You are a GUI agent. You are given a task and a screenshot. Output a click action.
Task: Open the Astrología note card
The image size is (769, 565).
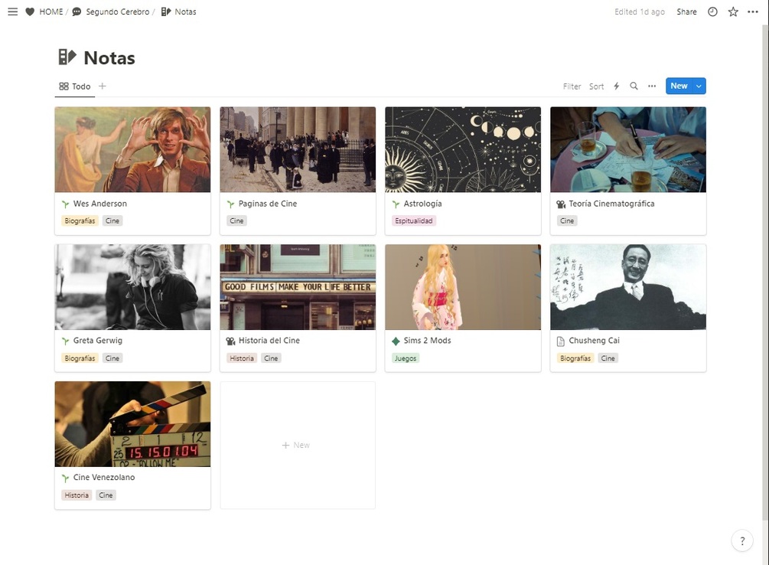point(463,171)
